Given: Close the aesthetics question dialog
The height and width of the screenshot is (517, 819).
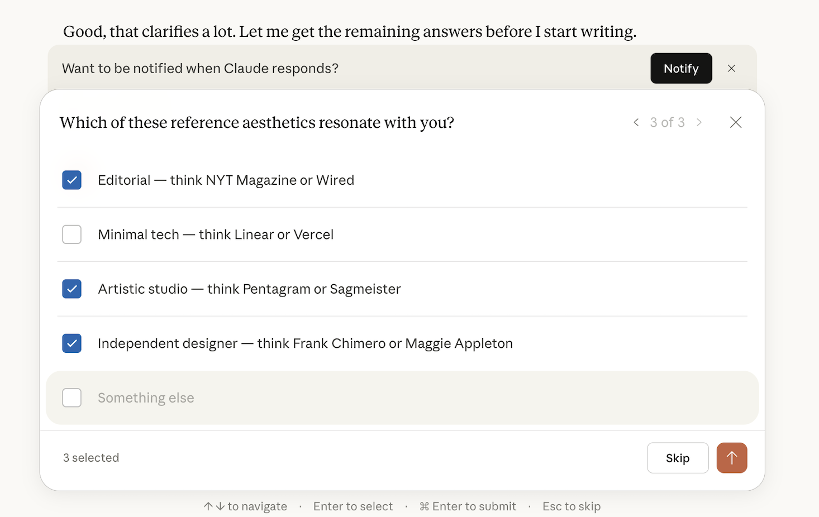Looking at the screenshot, I should (736, 122).
